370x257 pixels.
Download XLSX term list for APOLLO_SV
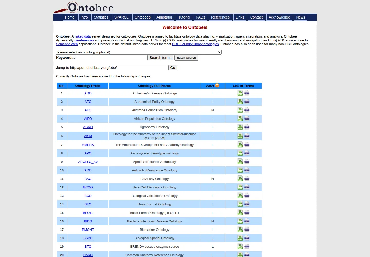[240, 161]
